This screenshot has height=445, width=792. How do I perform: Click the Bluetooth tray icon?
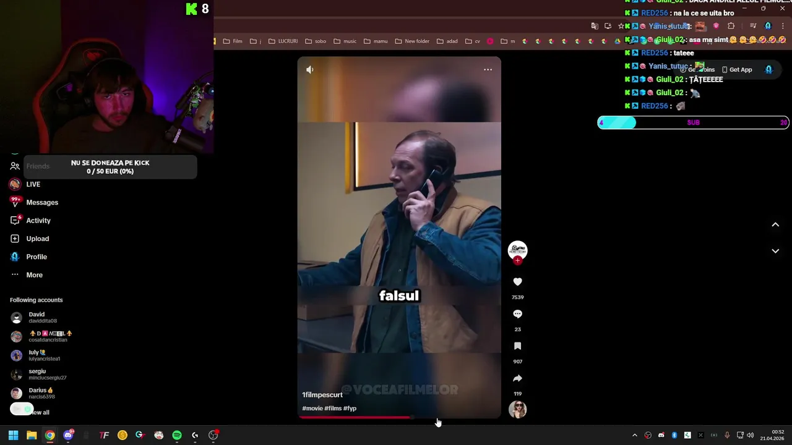point(674,435)
